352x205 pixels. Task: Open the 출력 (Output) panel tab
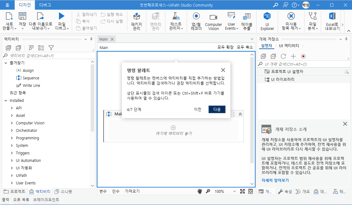(6, 199)
